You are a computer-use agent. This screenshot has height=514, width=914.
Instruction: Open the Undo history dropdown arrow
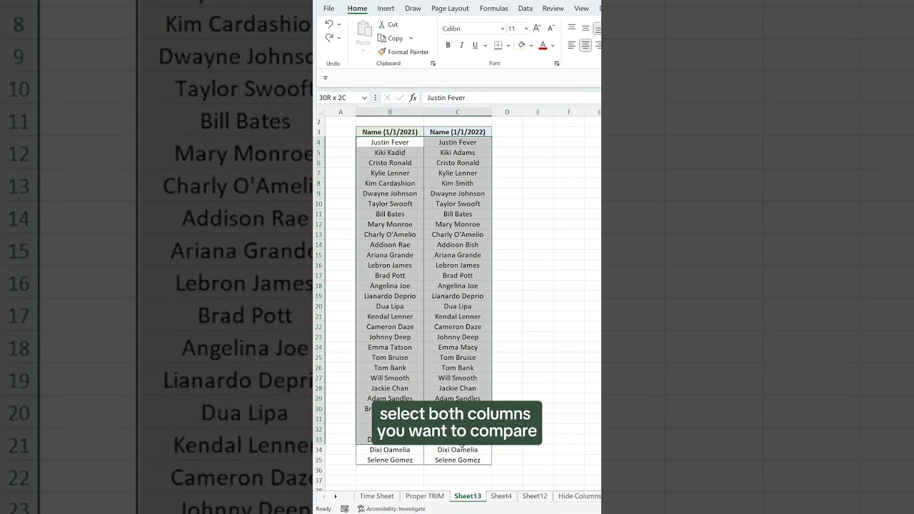point(338,24)
